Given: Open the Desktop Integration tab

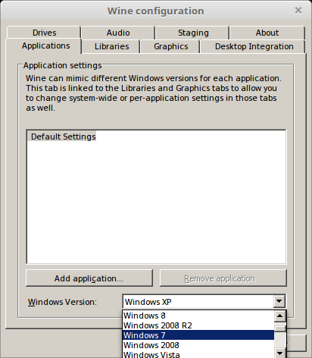Looking at the screenshot, I should [254, 46].
